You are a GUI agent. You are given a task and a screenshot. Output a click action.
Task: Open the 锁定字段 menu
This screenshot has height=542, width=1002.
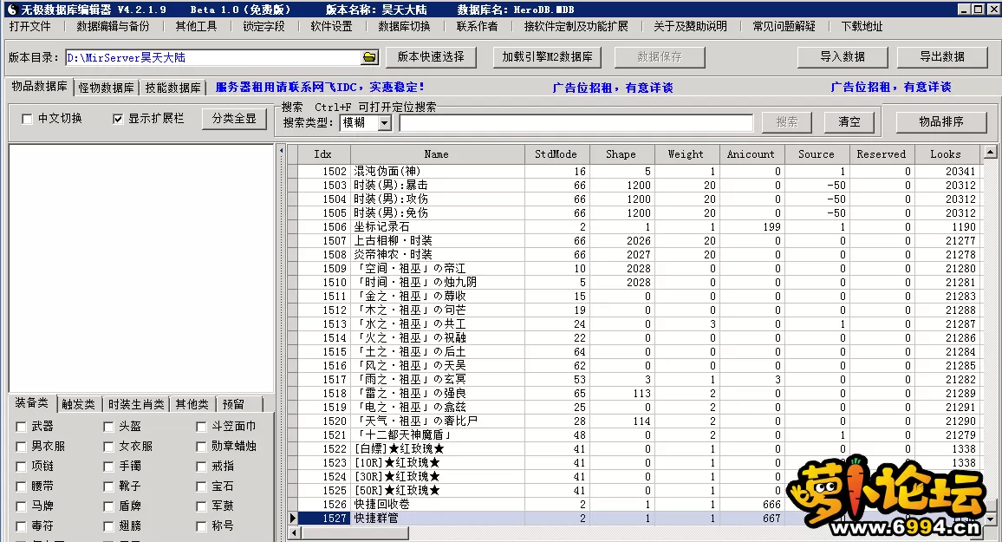(x=264, y=26)
